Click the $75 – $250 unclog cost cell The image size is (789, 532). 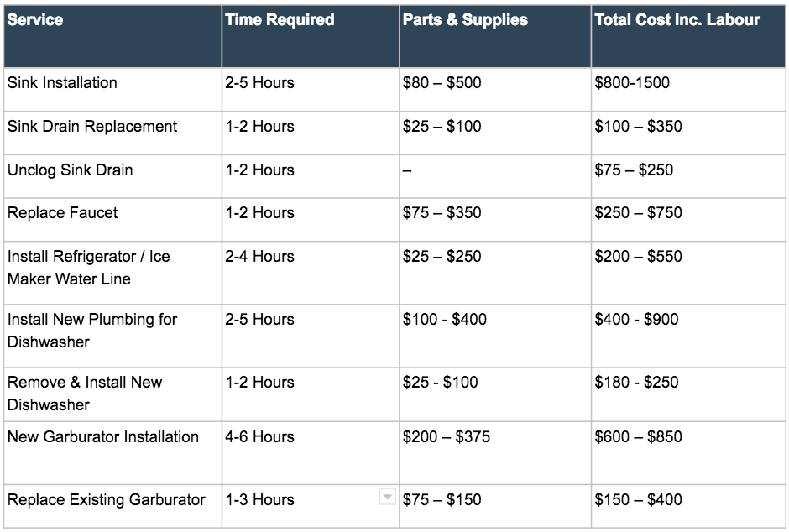(688, 176)
